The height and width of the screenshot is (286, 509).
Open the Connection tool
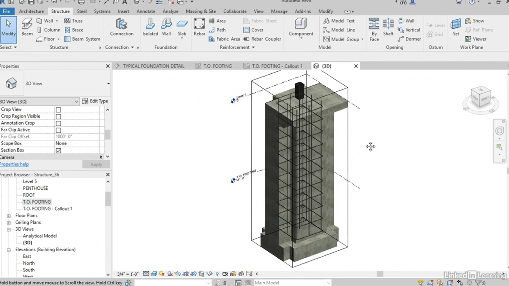122,27
